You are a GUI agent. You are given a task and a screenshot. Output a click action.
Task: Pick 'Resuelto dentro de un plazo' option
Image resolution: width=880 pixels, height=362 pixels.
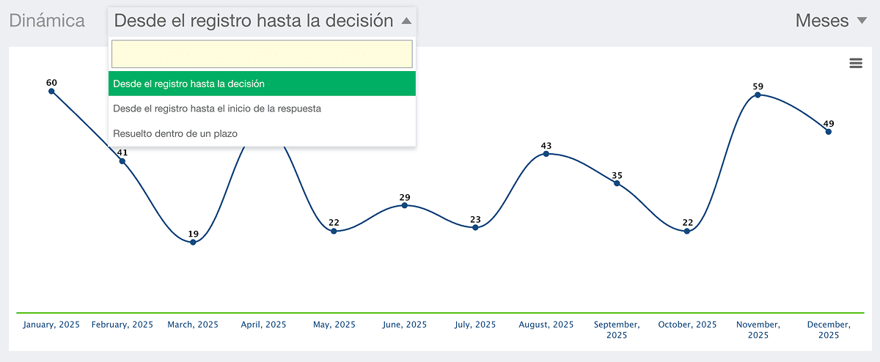click(x=262, y=133)
